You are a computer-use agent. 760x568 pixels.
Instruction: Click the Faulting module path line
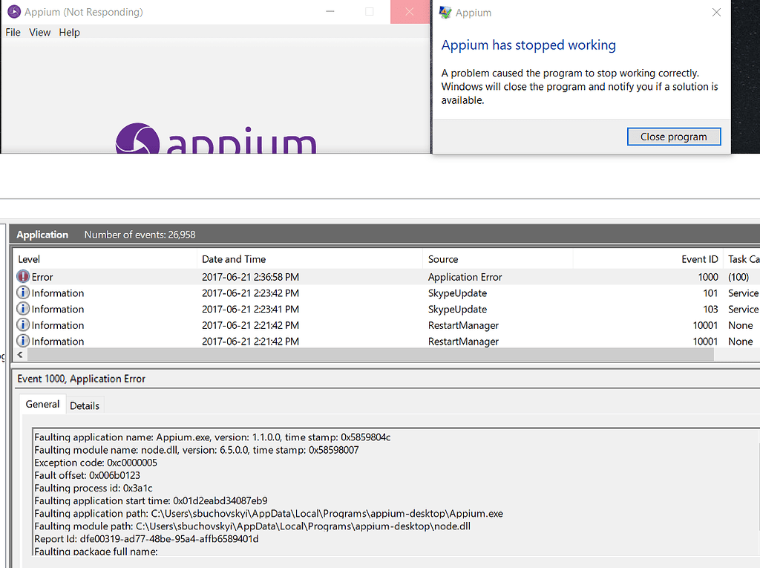click(252, 526)
